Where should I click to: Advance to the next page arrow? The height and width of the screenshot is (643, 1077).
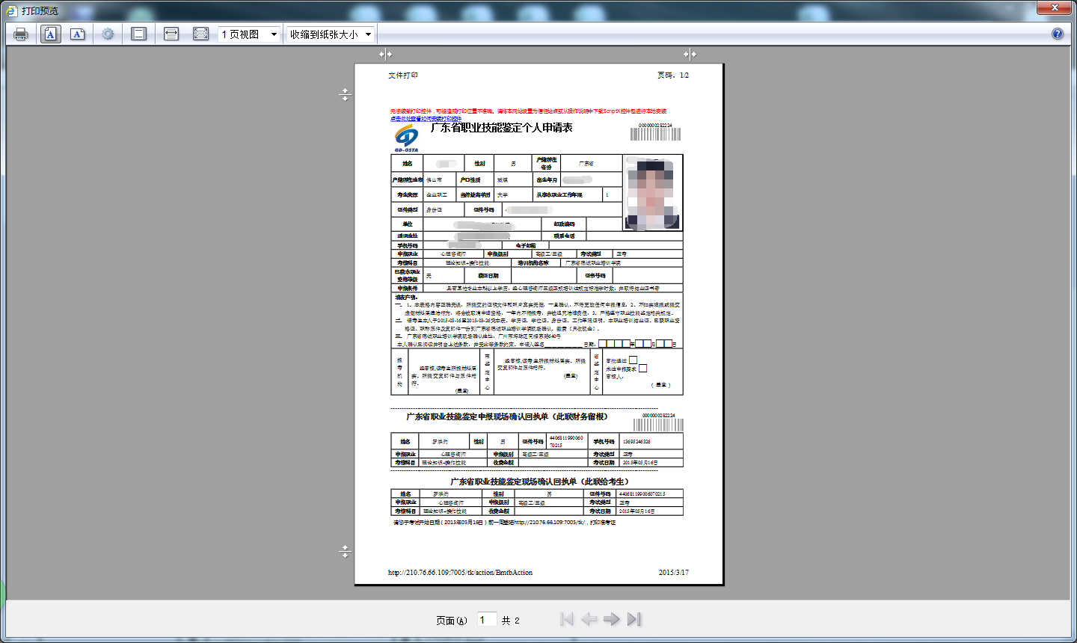point(612,619)
